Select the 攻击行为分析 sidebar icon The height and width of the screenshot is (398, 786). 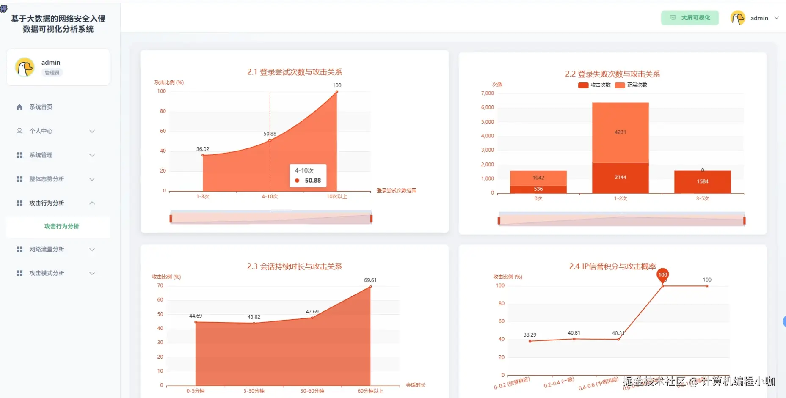(x=19, y=203)
